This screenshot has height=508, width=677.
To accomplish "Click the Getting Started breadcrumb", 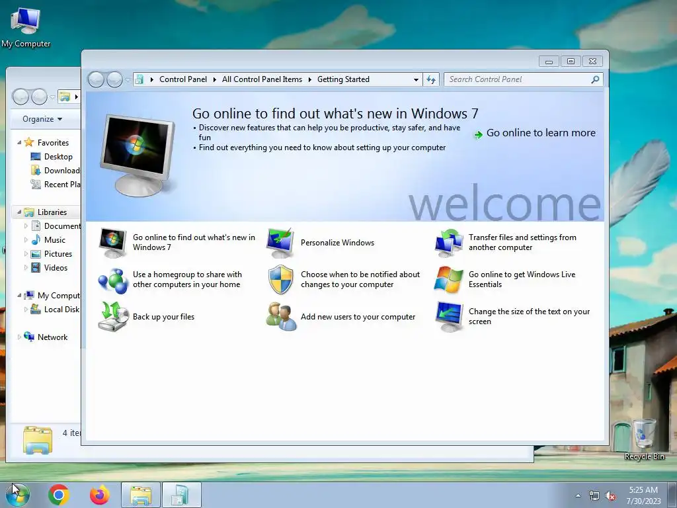I will pos(343,79).
